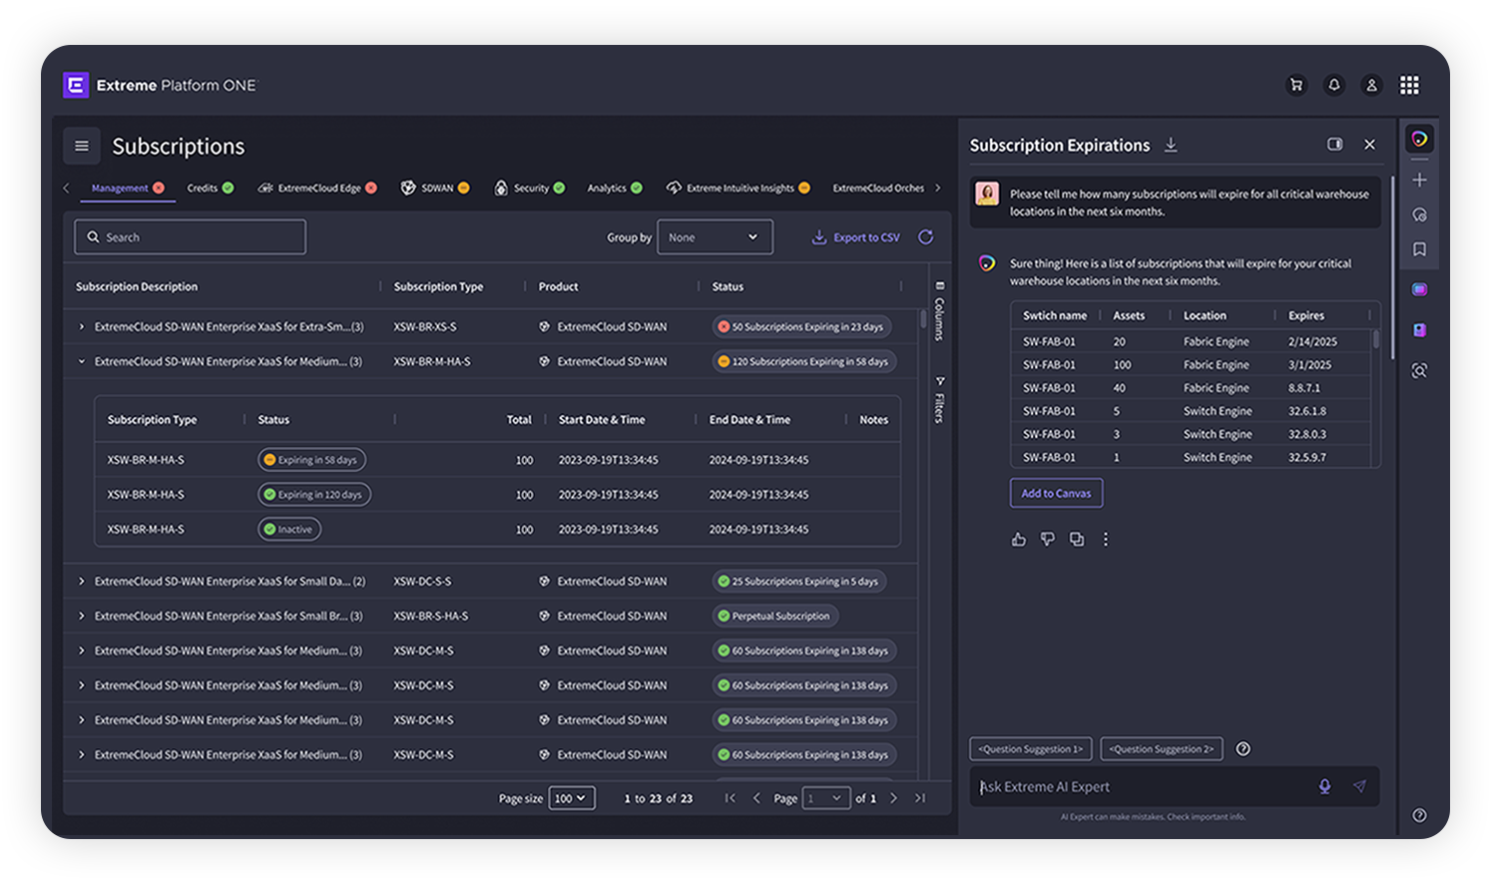This screenshot has height=880, width=1492.
Task: Click the subscriptions table vertical scrollbar
Action: pos(923,320)
